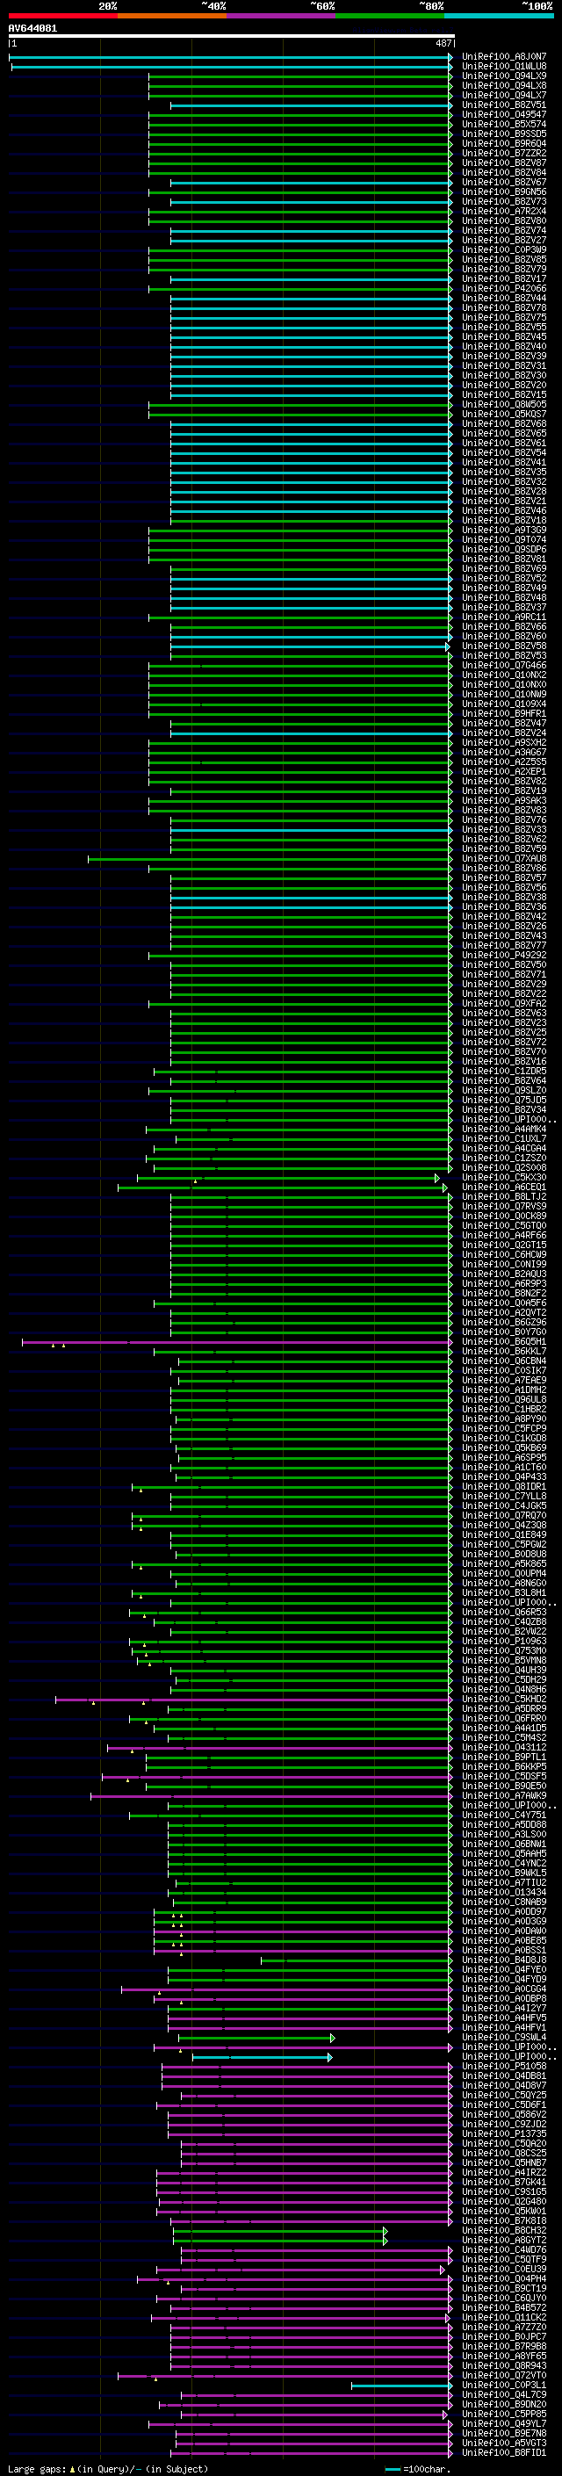Viewport: 562px width, 2476px height.
Task: Click hit UniRef100_Q9T074
Action: click(503, 540)
